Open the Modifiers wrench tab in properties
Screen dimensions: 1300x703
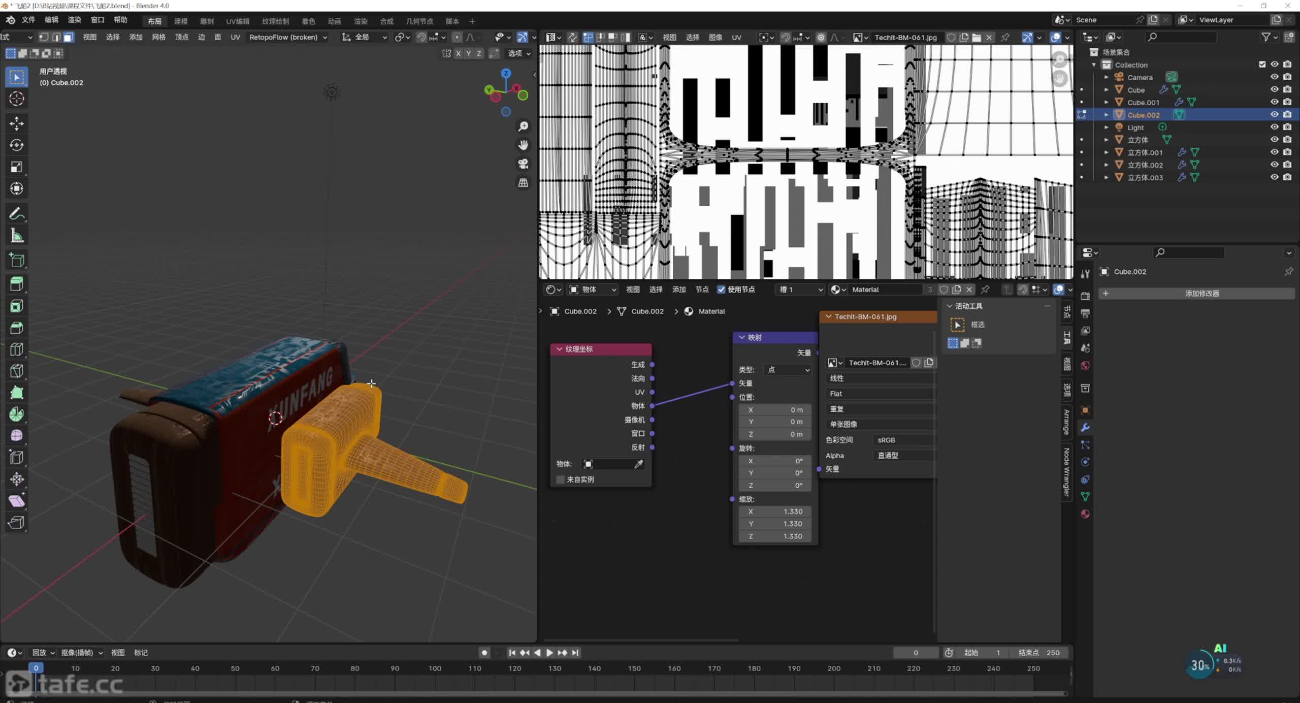pos(1085,428)
